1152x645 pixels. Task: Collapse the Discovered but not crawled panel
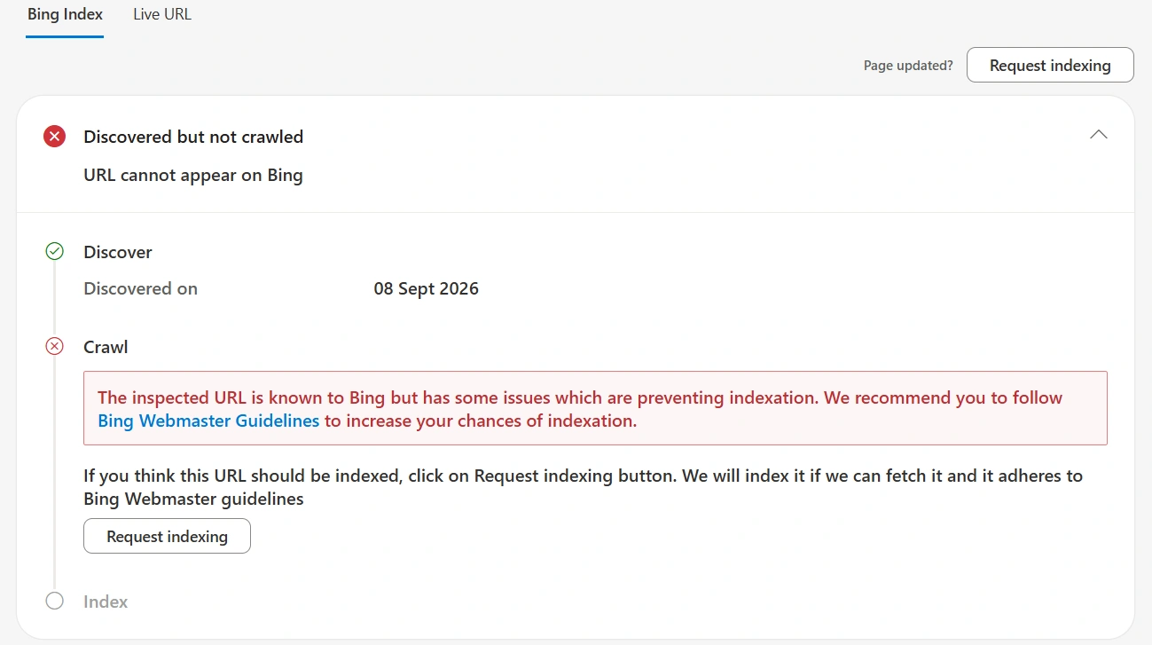point(1098,135)
